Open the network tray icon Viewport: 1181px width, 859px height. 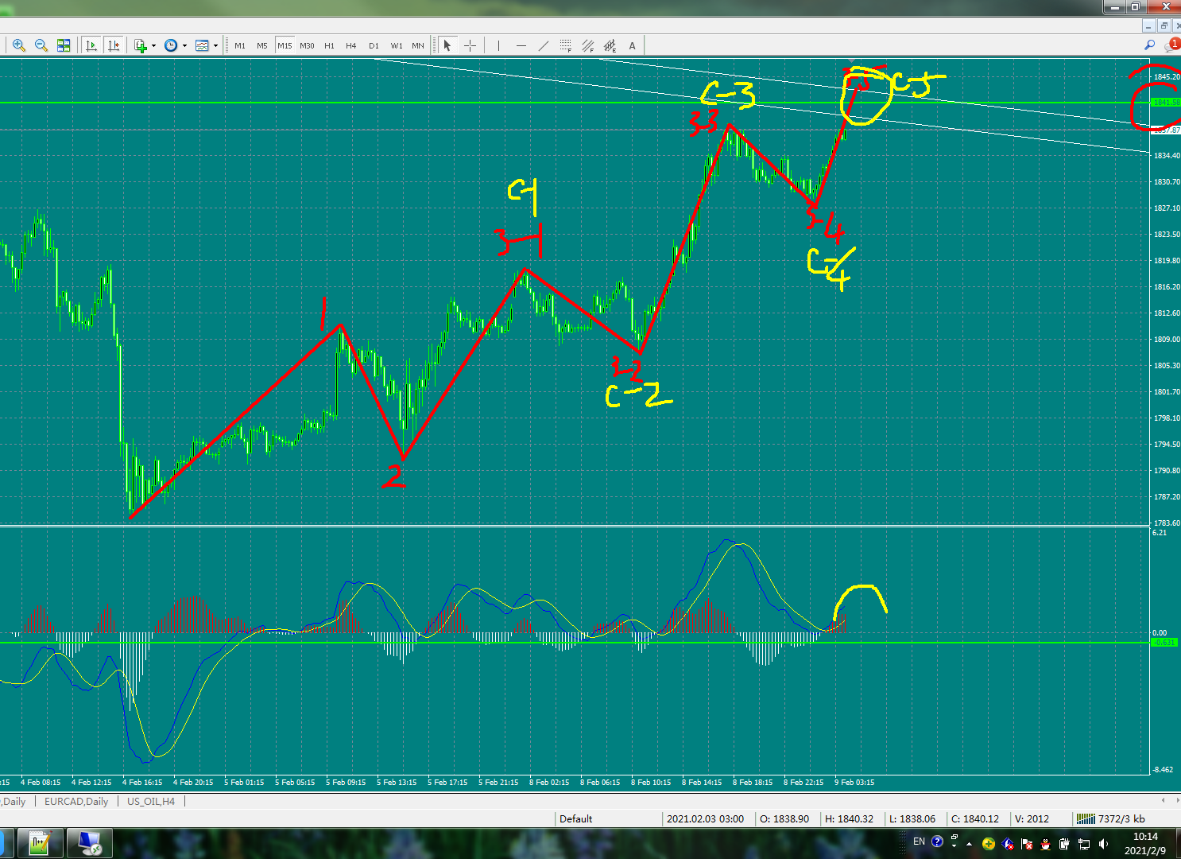click(x=1084, y=844)
